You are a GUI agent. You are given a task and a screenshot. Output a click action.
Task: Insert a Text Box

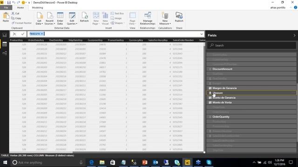(x=117, y=13)
